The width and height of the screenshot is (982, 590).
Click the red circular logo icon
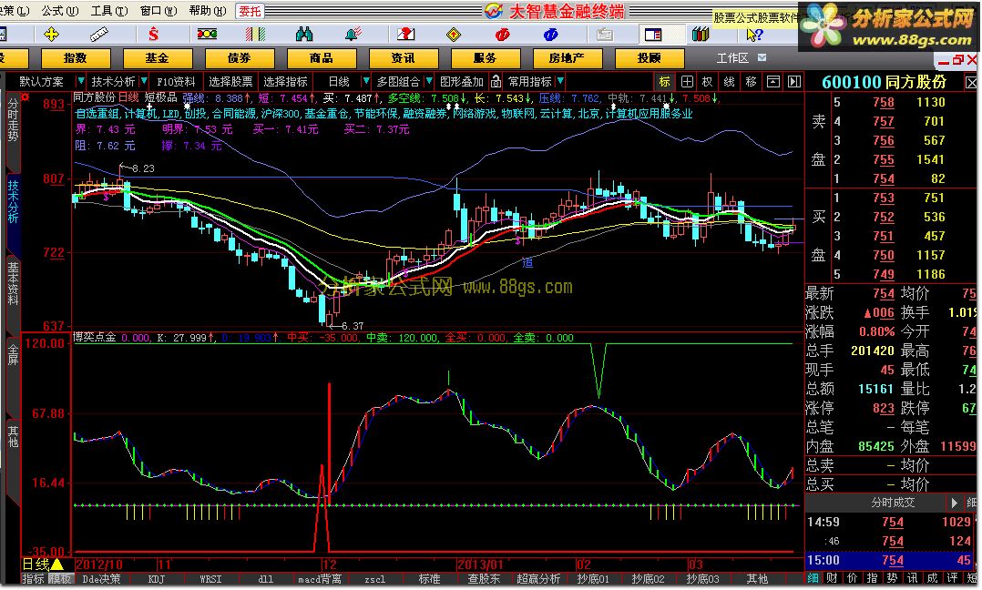(502, 35)
